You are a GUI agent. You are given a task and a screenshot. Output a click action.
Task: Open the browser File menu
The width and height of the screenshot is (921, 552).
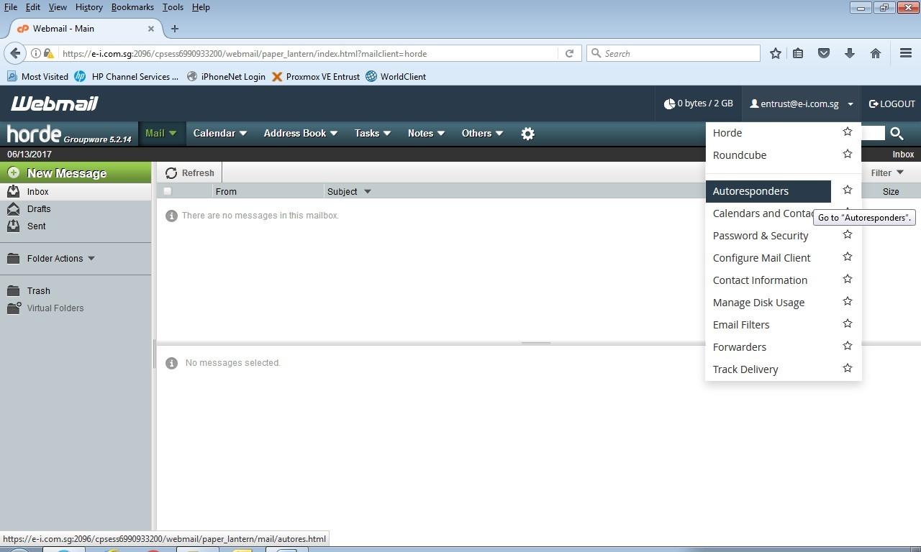(11, 7)
